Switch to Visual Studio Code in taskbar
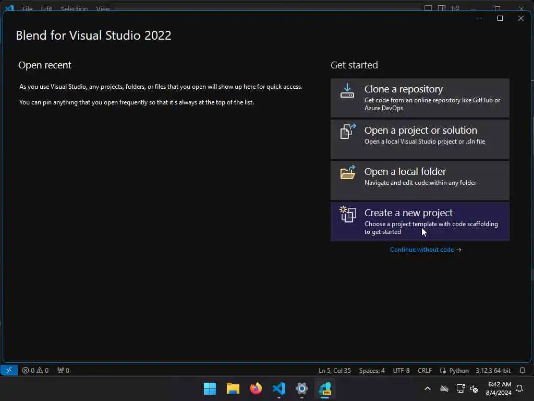The height and width of the screenshot is (401, 534). [279, 388]
